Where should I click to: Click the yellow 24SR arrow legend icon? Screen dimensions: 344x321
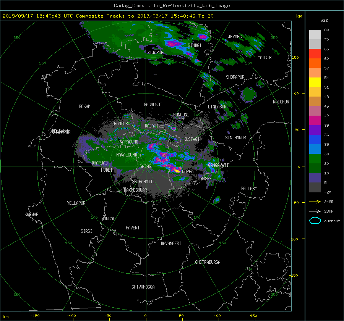(315, 202)
